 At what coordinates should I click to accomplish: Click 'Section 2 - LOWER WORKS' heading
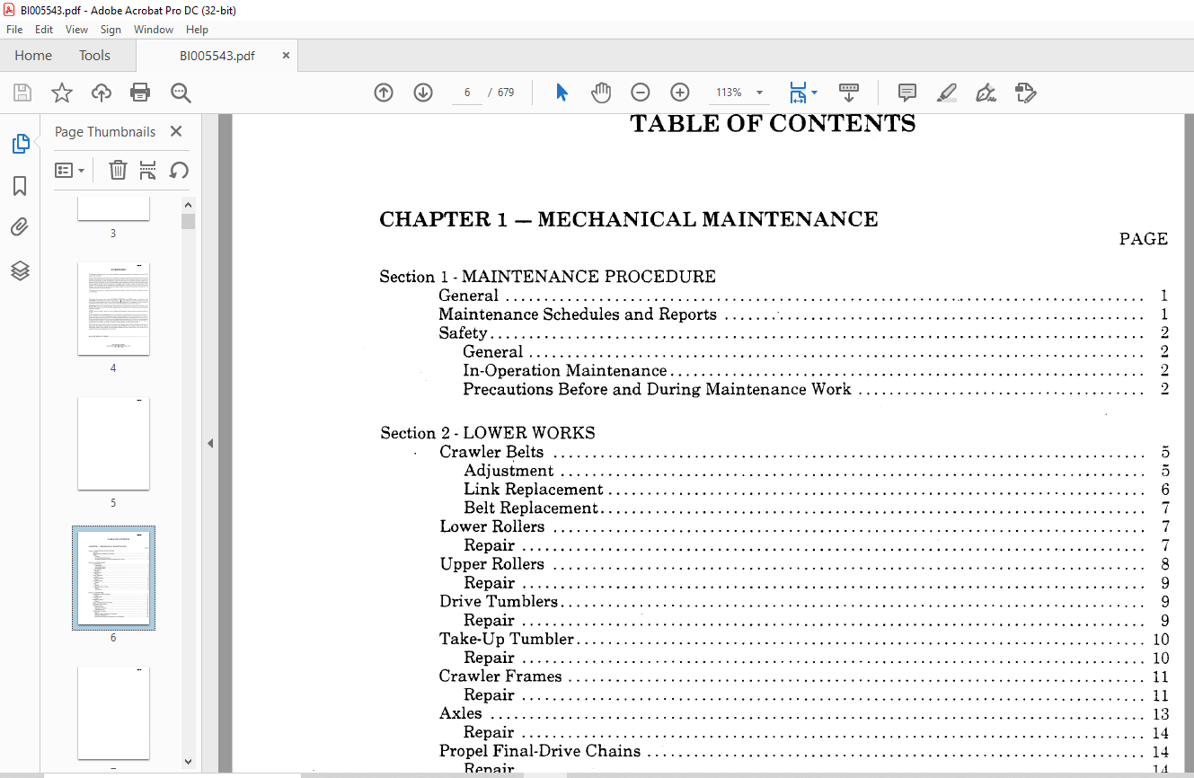point(488,433)
